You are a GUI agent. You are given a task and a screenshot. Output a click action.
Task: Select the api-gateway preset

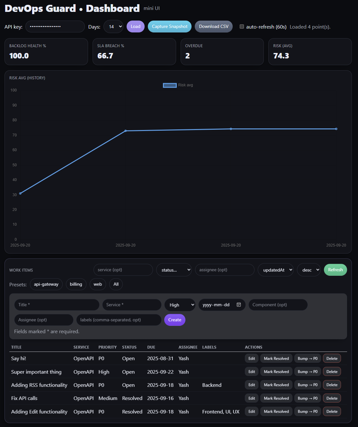point(46,284)
